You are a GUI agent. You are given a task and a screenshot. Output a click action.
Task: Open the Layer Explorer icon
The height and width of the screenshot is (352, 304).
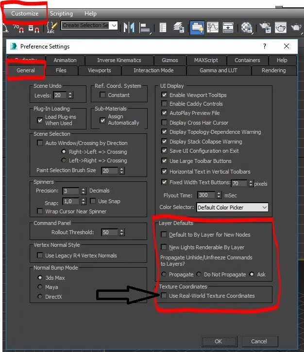pos(179,27)
